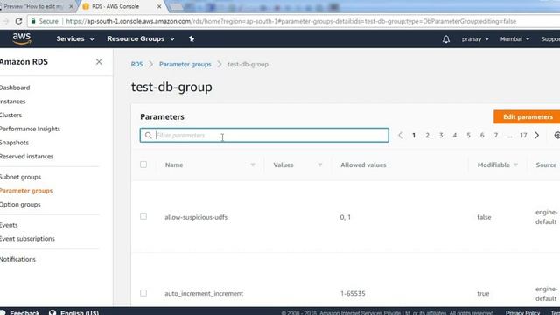
Task: Open Parameter groups in sidebar
Action: point(26,191)
